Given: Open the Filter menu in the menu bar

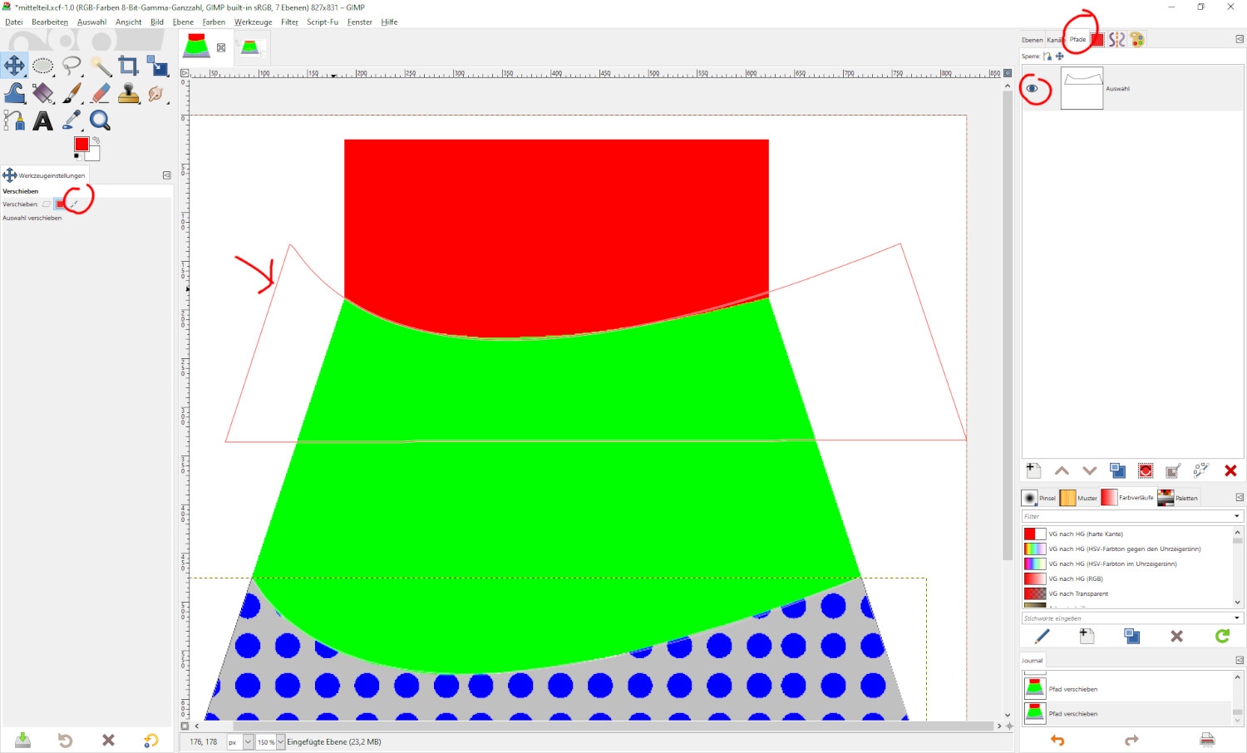Looking at the screenshot, I should tap(289, 22).
